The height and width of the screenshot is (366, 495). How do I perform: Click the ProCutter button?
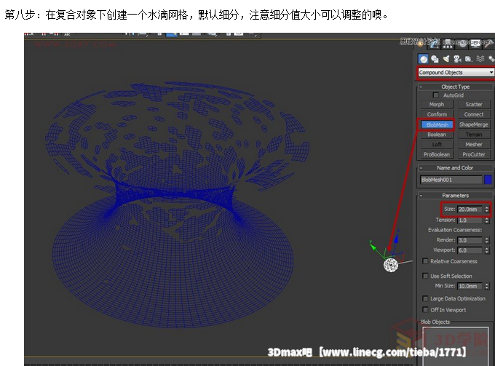[474, 154]
